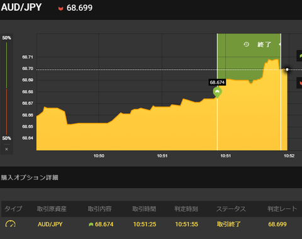Click the bottom 50% sentiment label
Screen dimensions: 302x239
[6, 138]
